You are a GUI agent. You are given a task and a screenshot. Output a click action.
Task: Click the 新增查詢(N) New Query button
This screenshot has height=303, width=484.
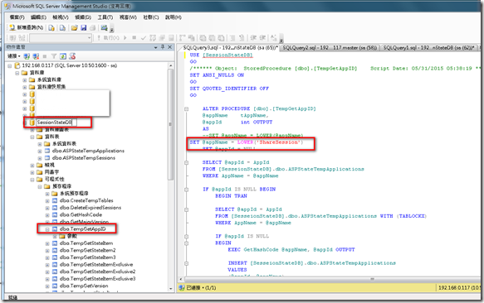(x=27, y=27)
